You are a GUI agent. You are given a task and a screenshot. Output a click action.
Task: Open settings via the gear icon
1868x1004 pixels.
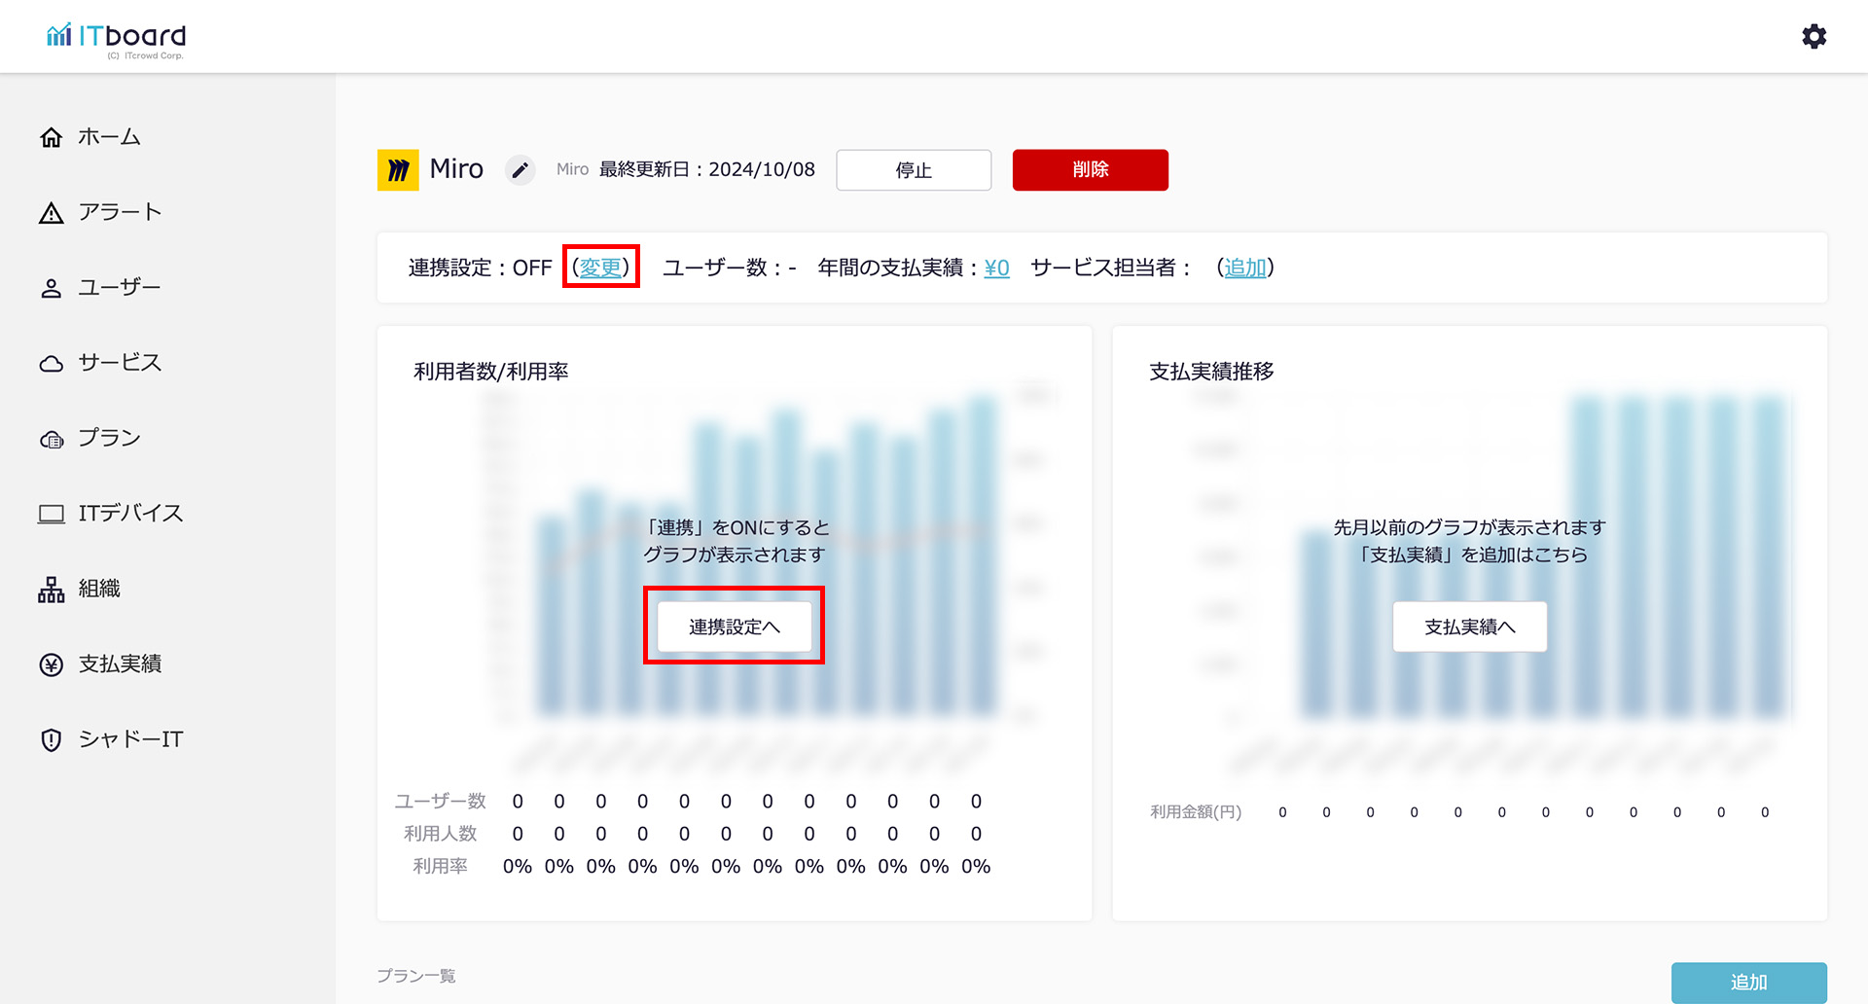tap(1814, 37)
